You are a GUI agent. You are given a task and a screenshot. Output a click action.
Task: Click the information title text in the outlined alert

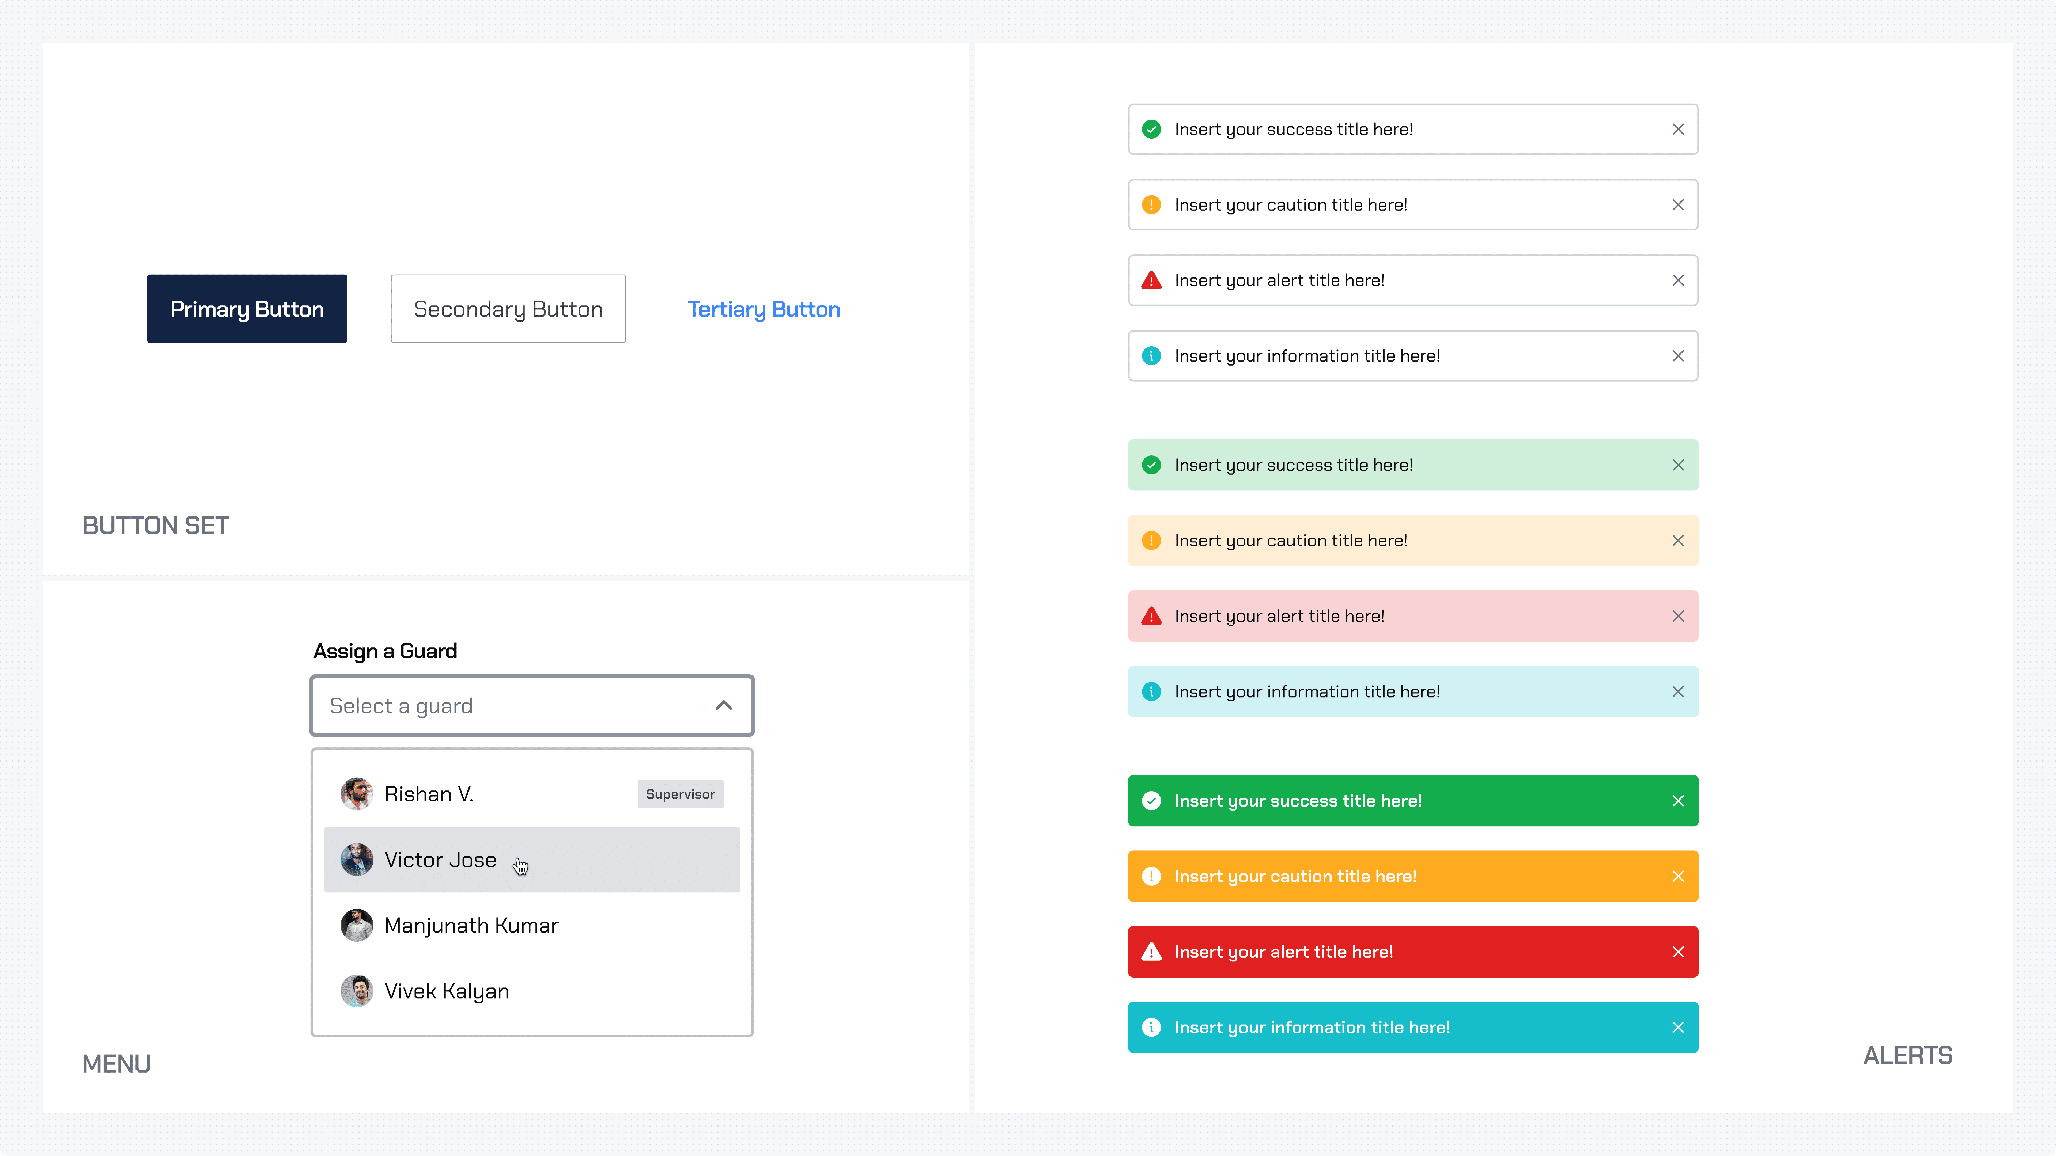[x=1307, y=356]
